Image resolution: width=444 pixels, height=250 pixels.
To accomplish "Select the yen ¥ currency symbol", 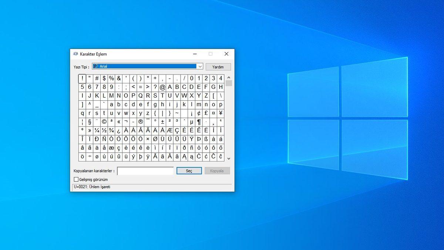I will tap(221, 113).
